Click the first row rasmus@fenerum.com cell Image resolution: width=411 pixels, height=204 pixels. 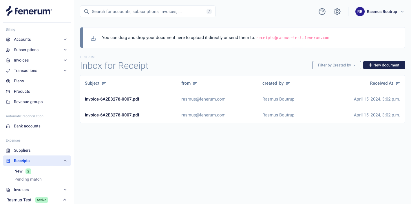click(x=203, y=99)
